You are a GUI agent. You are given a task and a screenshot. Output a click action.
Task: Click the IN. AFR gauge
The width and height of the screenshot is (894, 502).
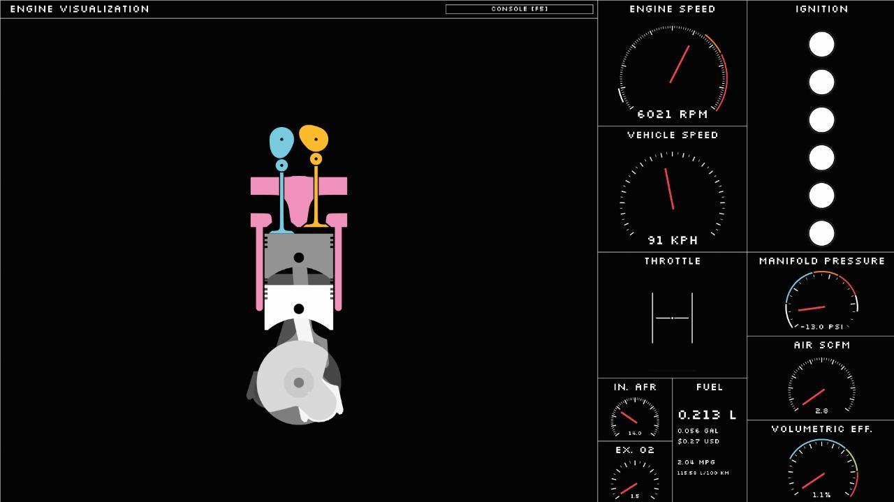point(634,418)
